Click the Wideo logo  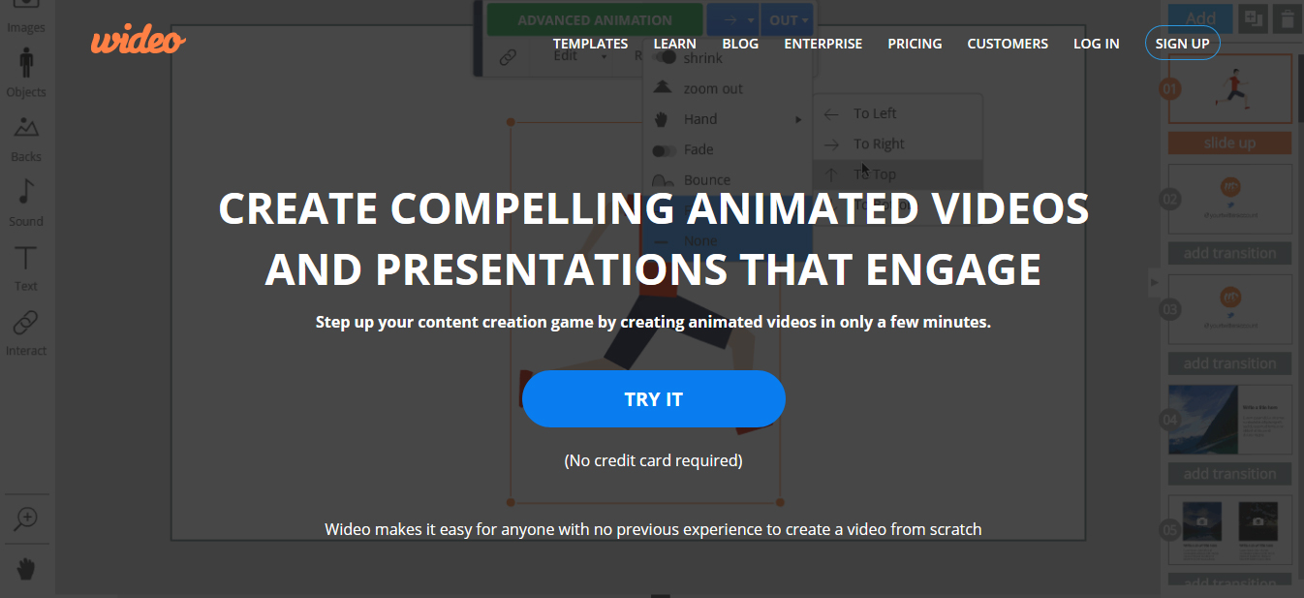click(x=138, y=41)
